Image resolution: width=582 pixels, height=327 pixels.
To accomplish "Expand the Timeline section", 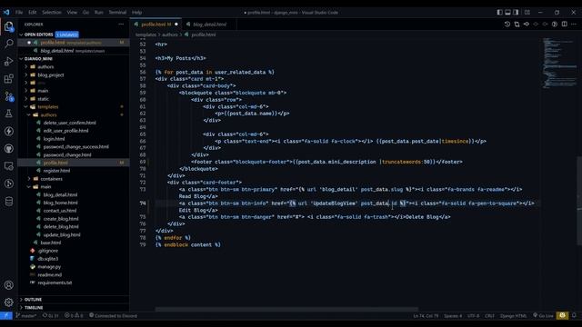I will (x=34, y=307).
